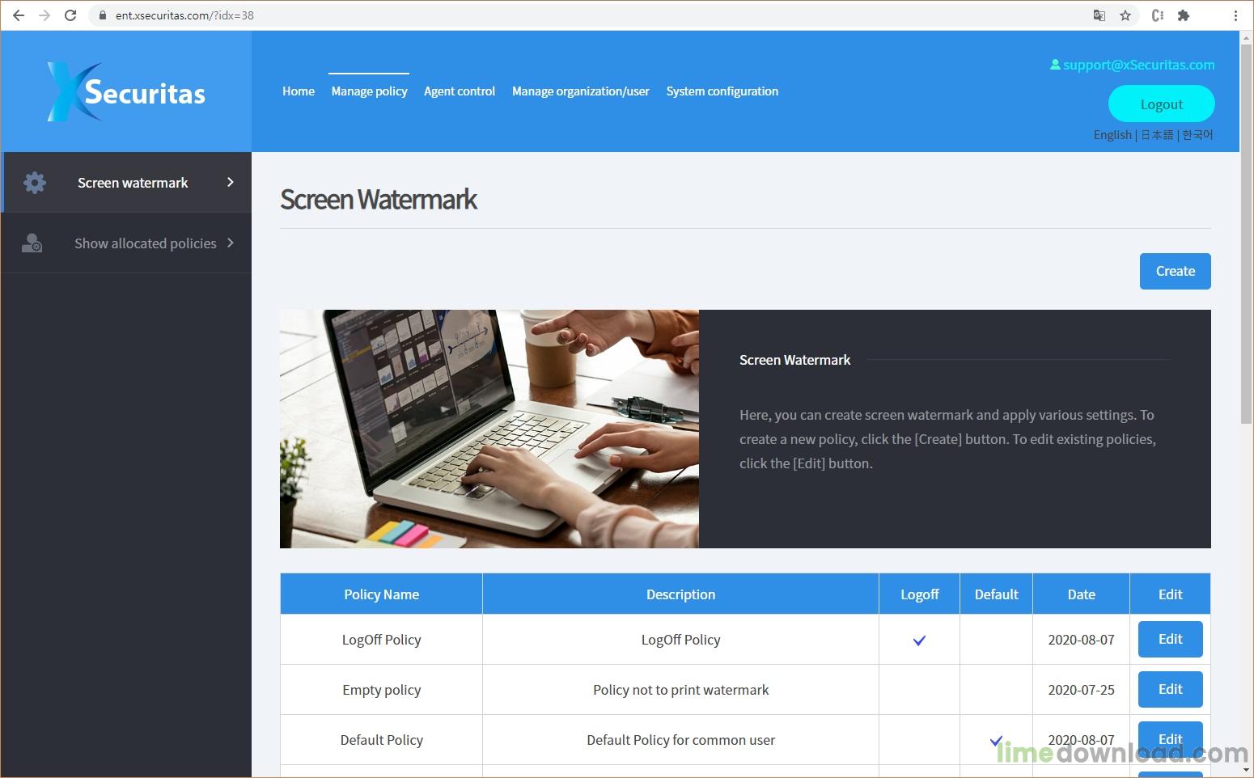Switch to the Agent control tab
Viewport: 1254px width, 778px height.
tap(460, 91)
